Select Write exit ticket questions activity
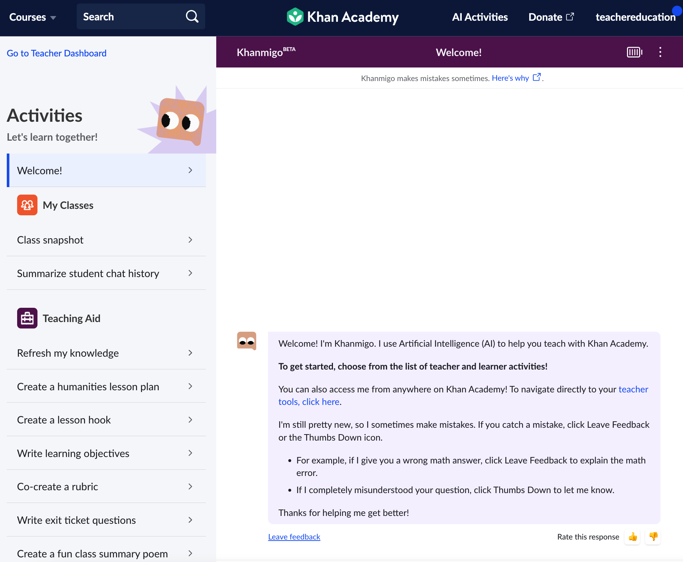The height and width of the screenshot is (562, 683). coord(106,520)
